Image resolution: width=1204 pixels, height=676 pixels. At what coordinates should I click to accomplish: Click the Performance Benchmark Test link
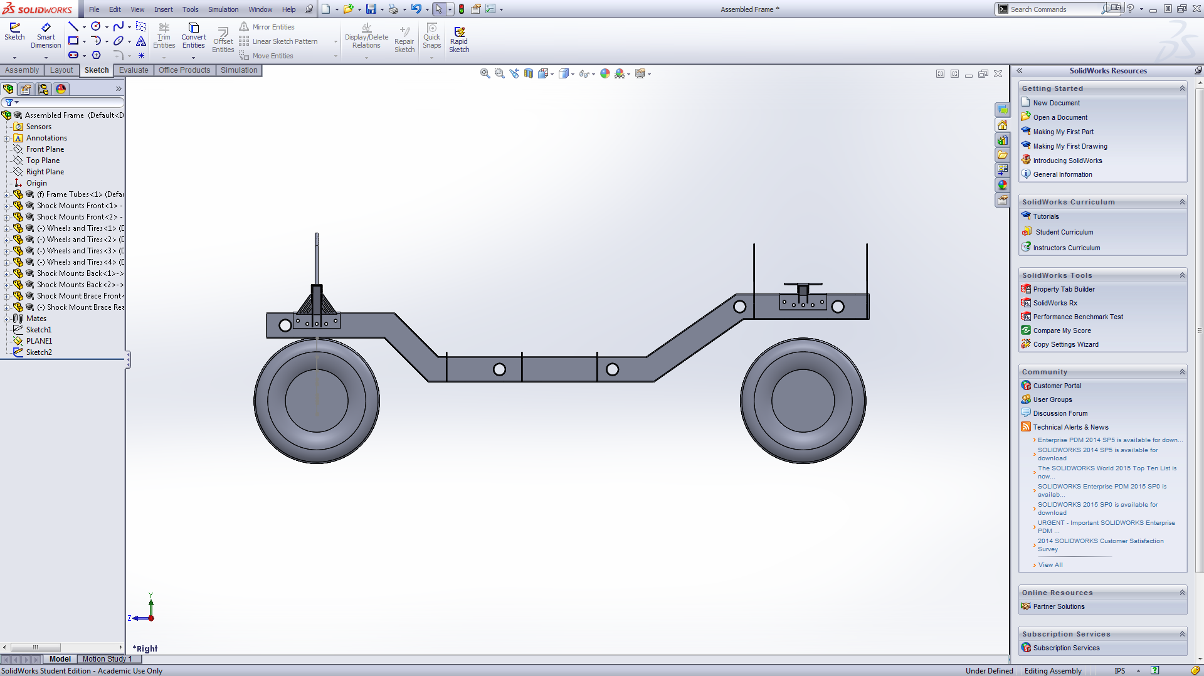1078,317
